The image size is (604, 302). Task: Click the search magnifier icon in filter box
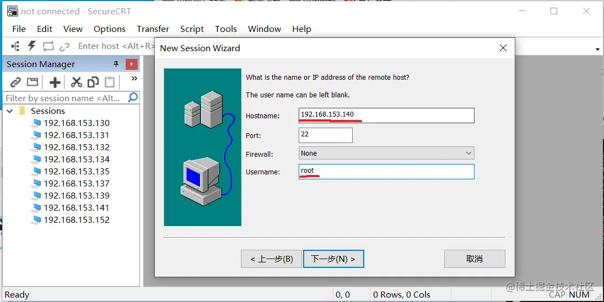132,97
